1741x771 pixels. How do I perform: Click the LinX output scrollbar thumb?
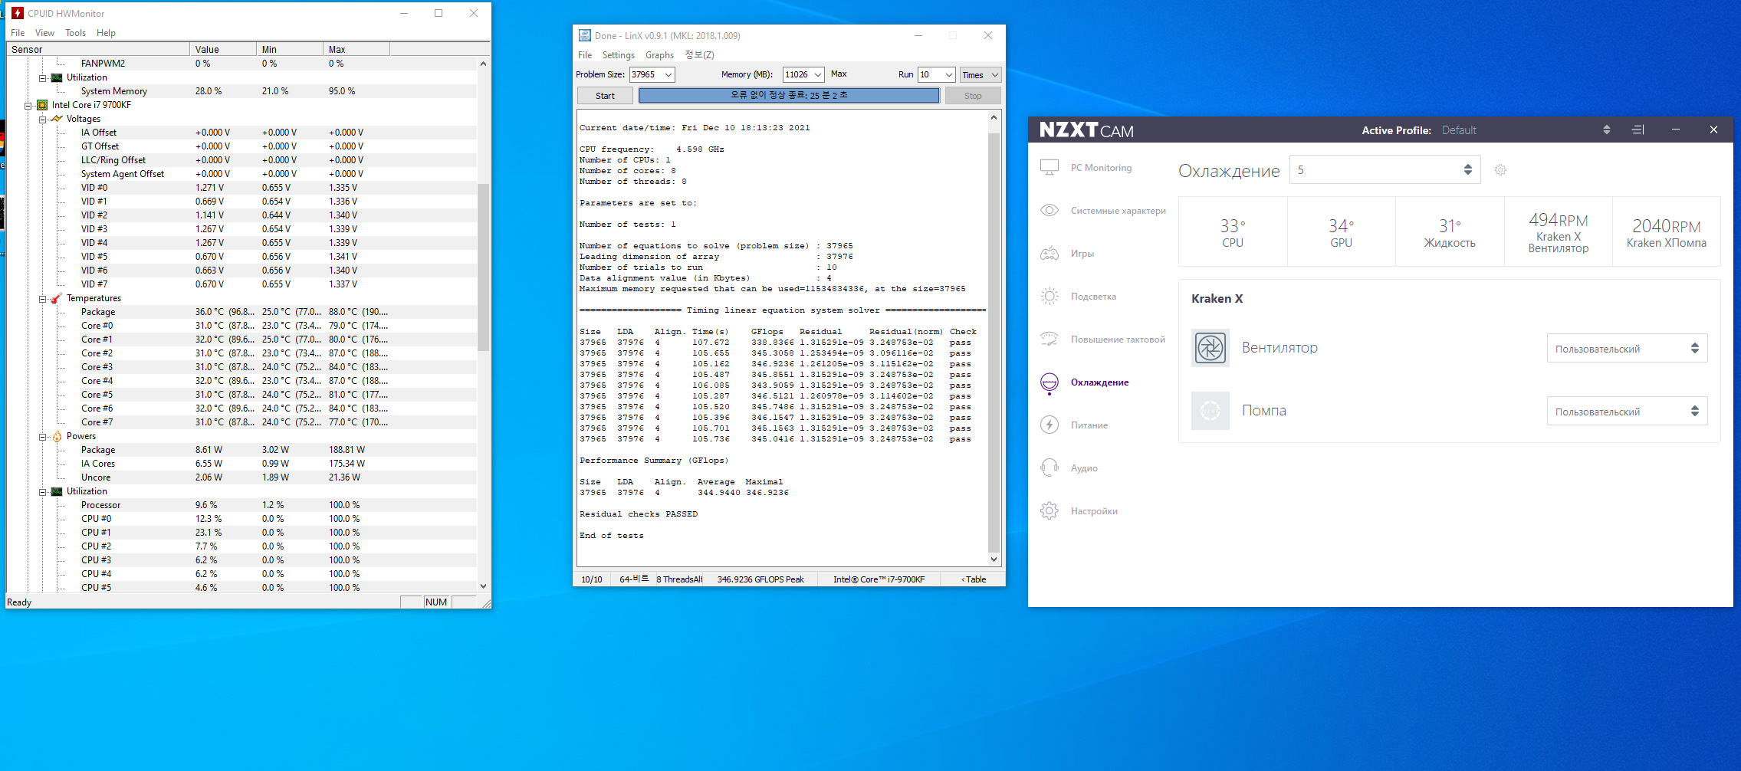click(994, 342)
